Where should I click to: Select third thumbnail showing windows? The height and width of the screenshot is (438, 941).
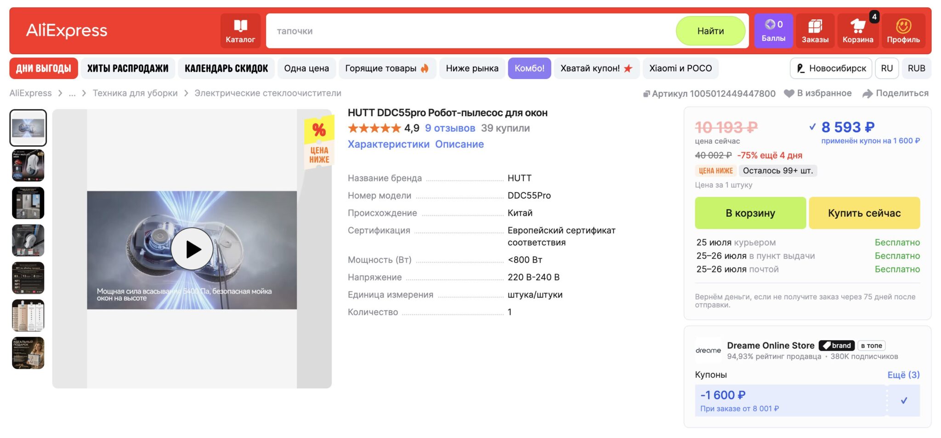point(28,203)
